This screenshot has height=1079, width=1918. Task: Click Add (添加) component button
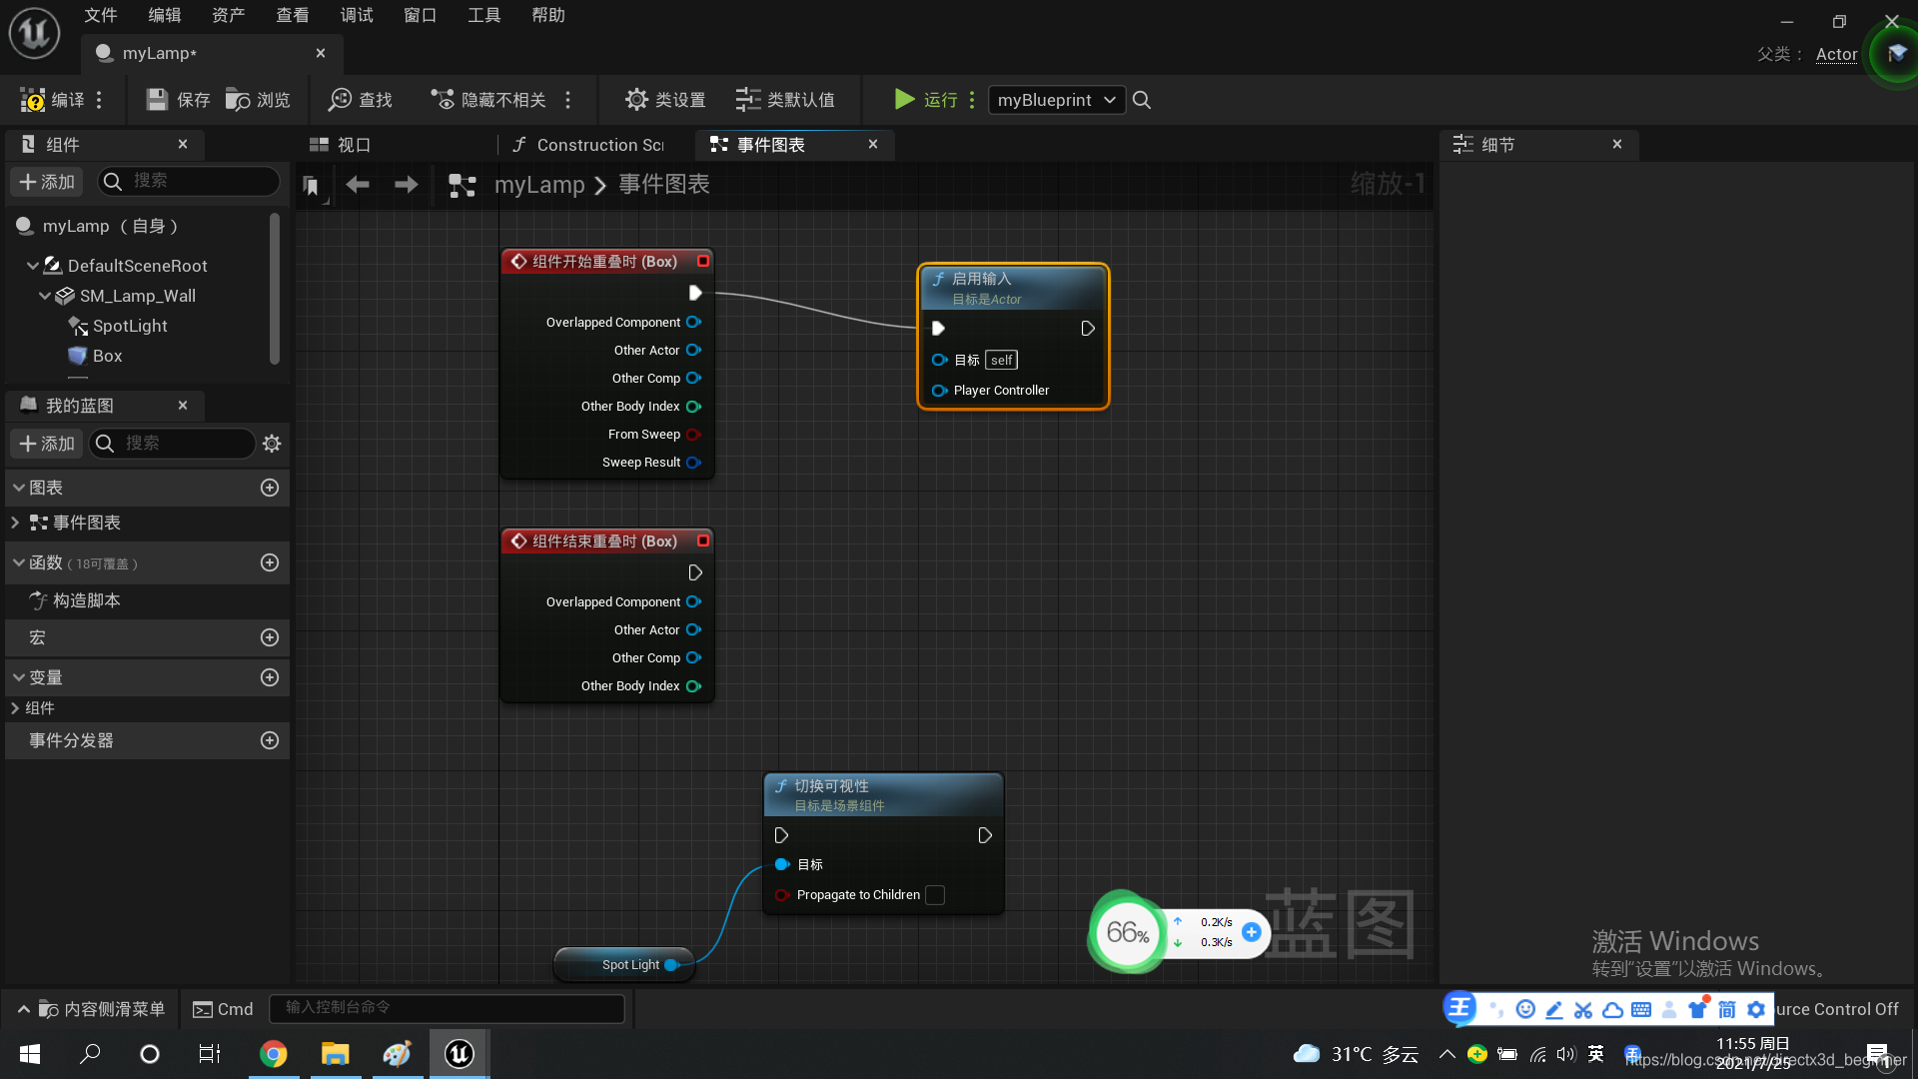(48, 182)
